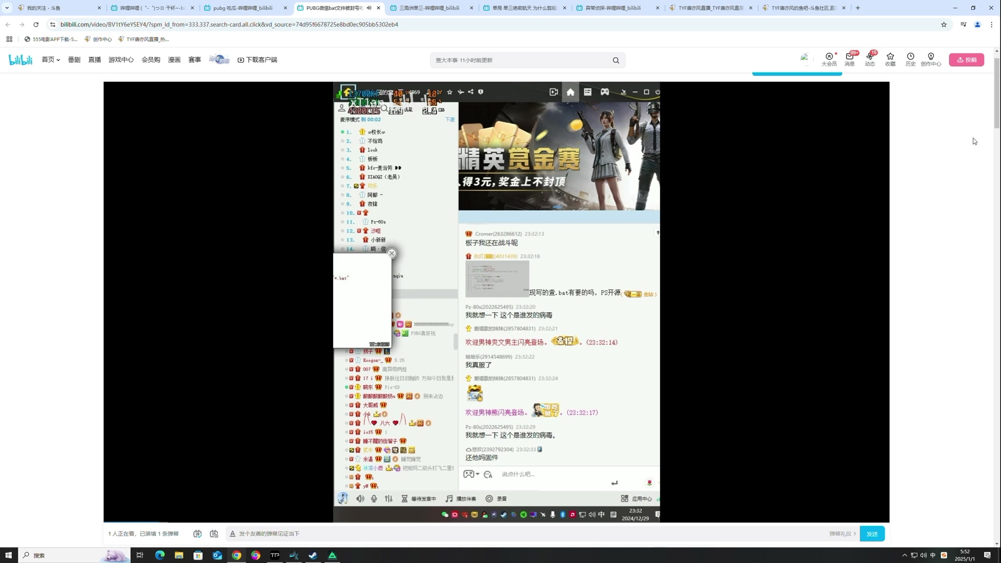Click the blue 发送 send button
The image size is (1001, 563).
(x=872, y=534)
